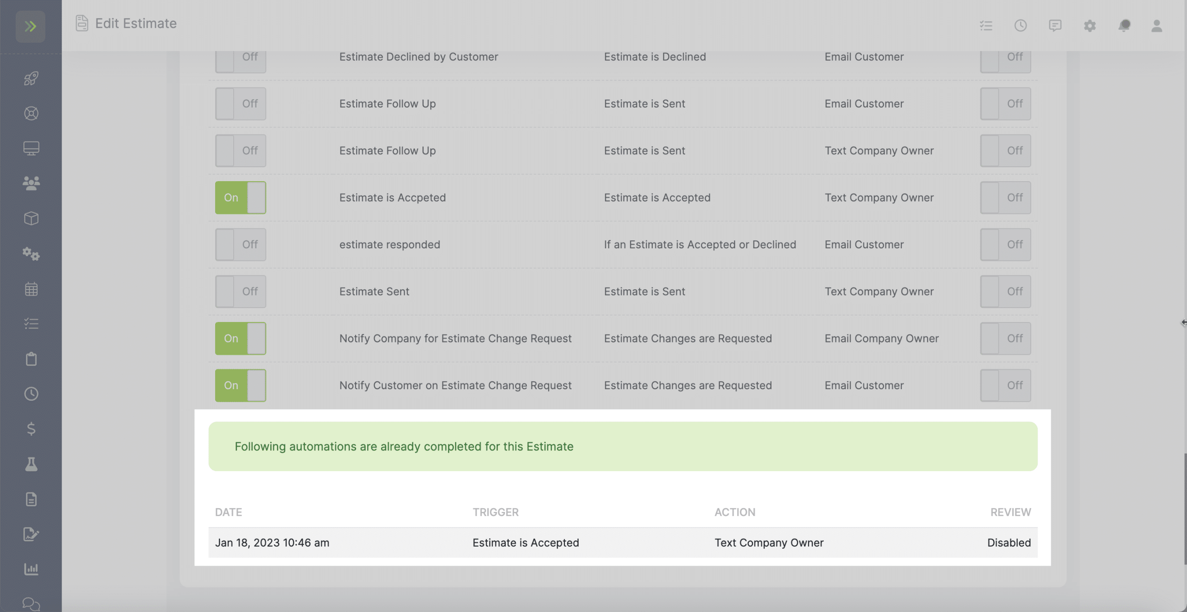Image resolution: width=1187 pixels, height=612 pixels.
Task: Click the REVIEW column header
Action: click(1011, 512)
